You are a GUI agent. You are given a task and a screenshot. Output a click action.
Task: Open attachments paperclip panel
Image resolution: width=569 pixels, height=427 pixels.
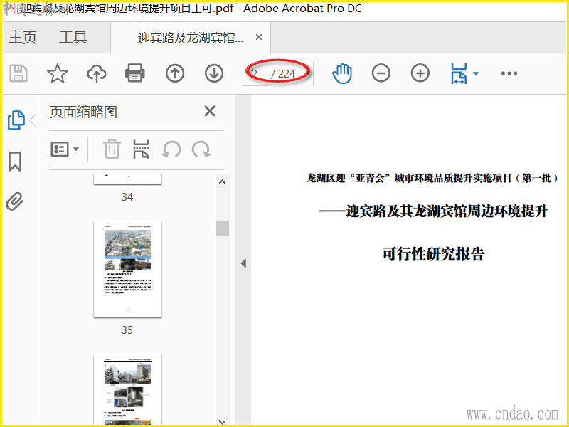pos(15,201)
